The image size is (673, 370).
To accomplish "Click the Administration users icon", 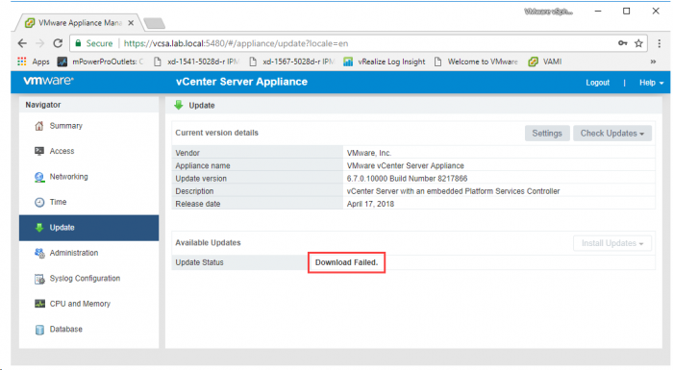I will pos(39,254).
